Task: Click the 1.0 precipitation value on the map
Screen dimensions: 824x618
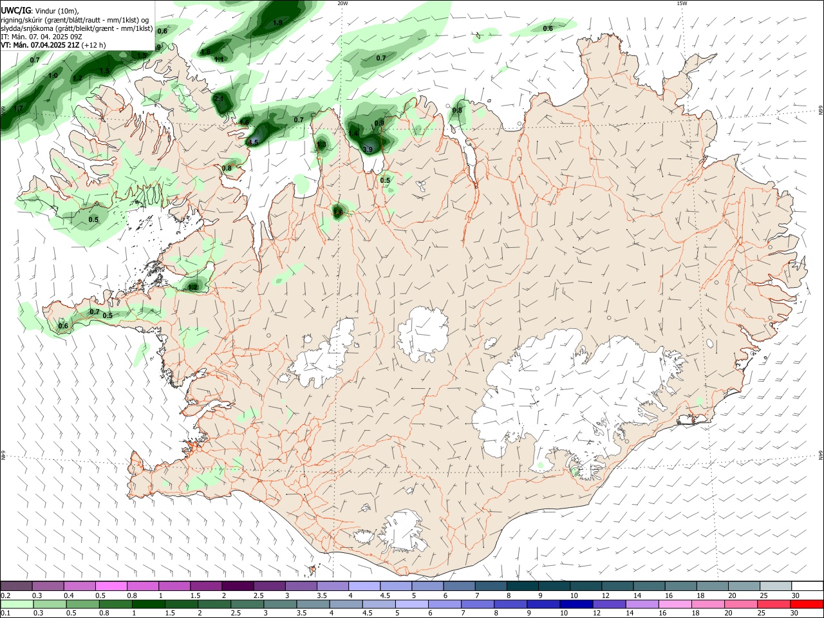Action: tap(53, 76)
